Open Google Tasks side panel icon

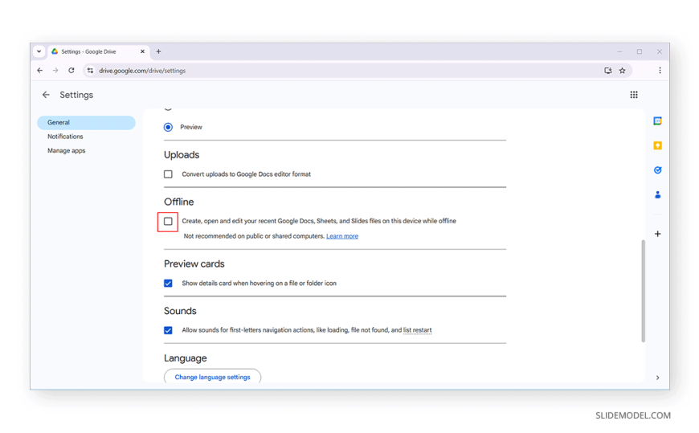657,170
